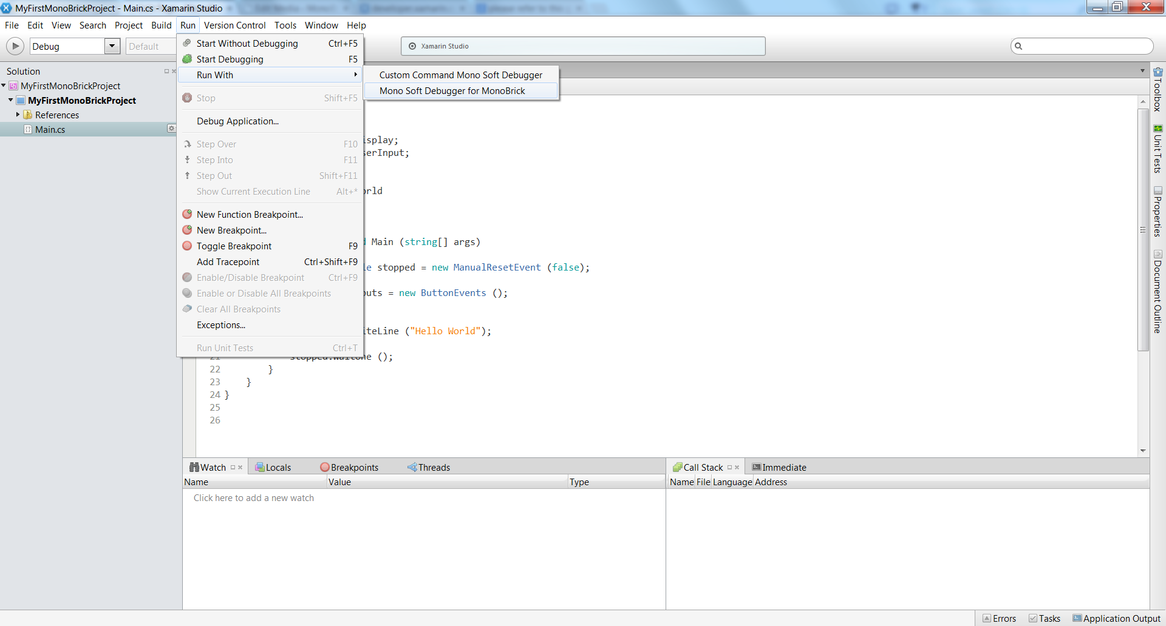
Task: Open the Errors pad in status bar
Action: [x=1000, y=618]
